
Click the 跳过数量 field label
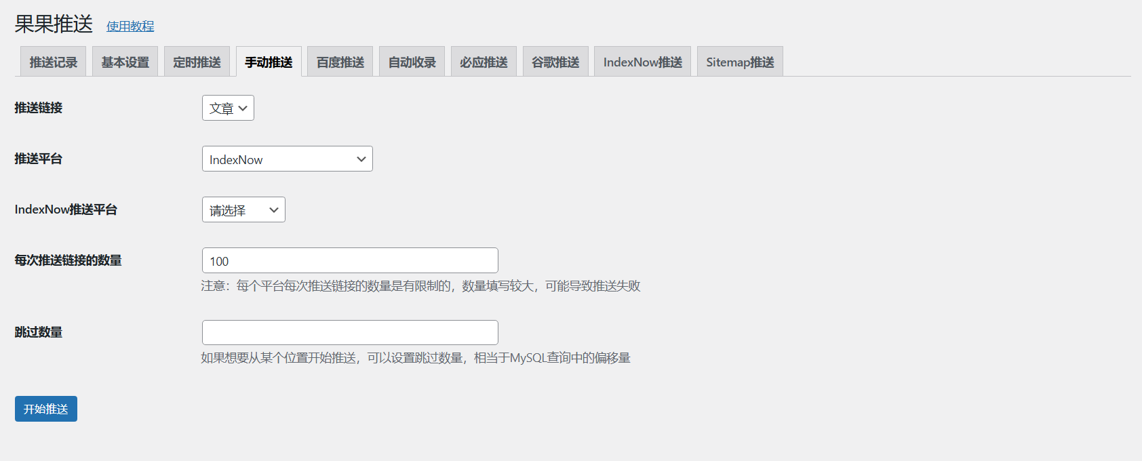coord(39,332)
